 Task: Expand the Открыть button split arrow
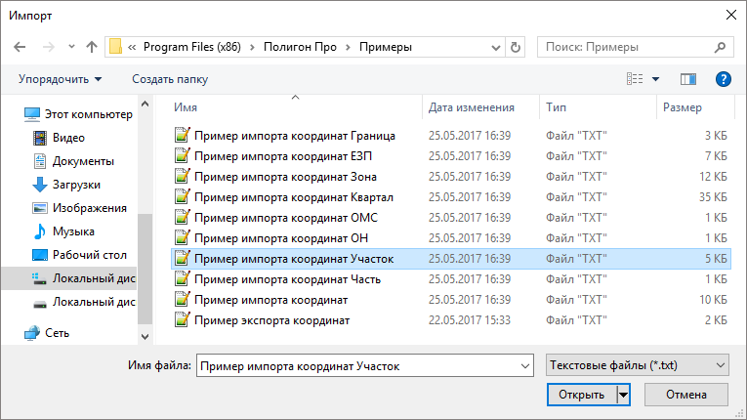click(x=623, y=395)
